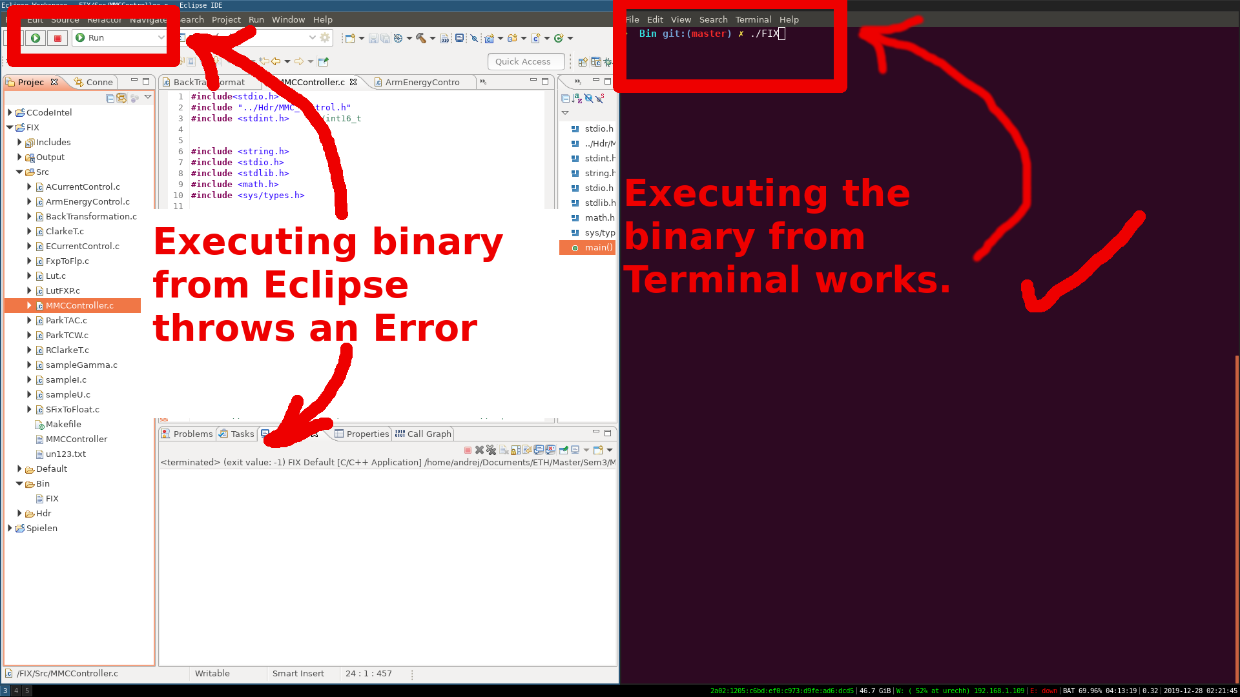Open the launch configuration gear settings
The width and height of the screenshot is (1240, 697).
coord(325,38)
